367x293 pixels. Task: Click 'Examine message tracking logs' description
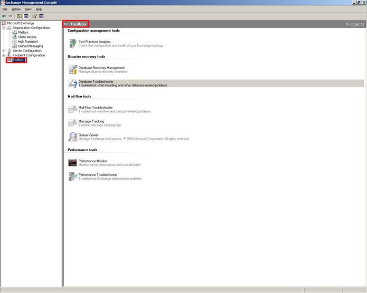click(x=100, y=125)
